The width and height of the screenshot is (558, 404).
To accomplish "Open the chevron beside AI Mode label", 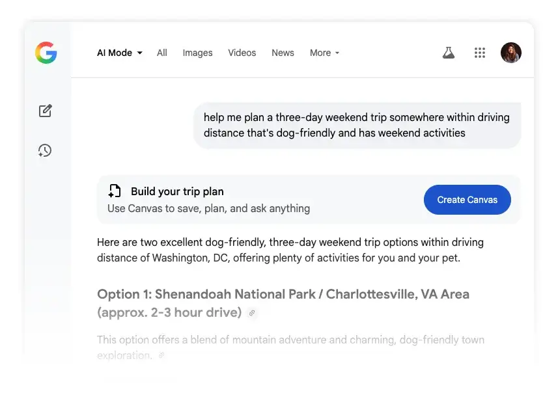I will click(x=139, y=53).
